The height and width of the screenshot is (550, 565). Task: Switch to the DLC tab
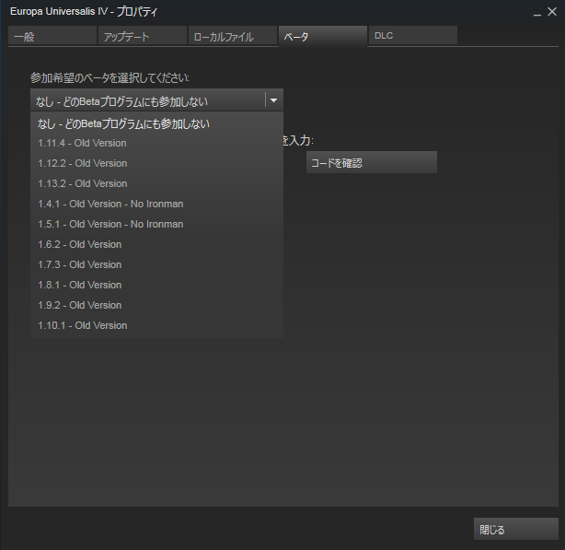[x=413, y=36]
